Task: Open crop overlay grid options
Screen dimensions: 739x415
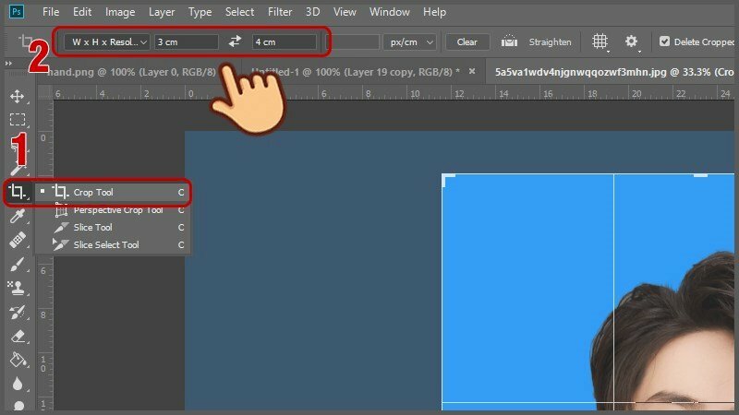Action: [600, 41]
